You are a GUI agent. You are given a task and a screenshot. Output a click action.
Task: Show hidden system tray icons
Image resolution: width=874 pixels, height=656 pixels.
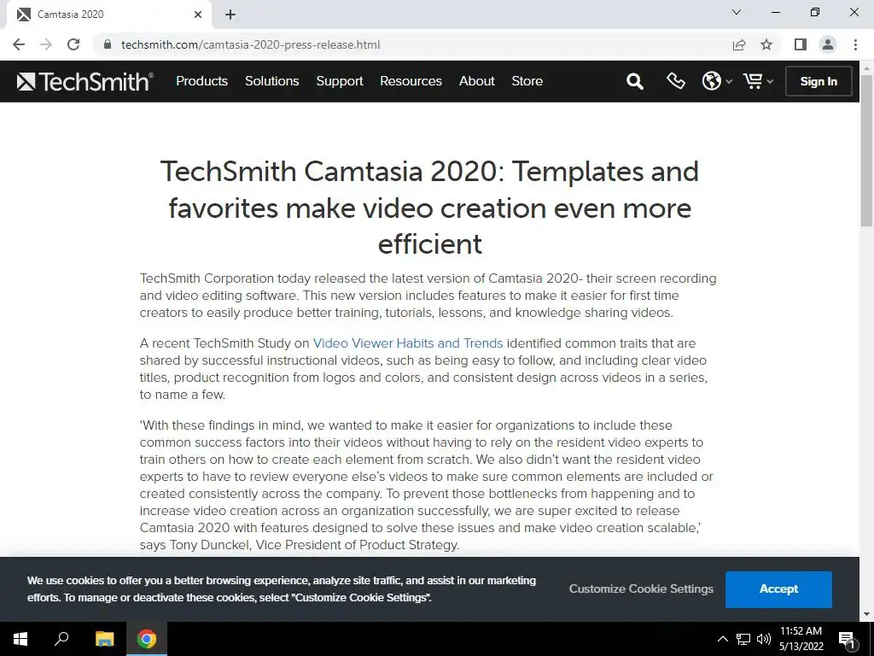(x=722, y=639)
